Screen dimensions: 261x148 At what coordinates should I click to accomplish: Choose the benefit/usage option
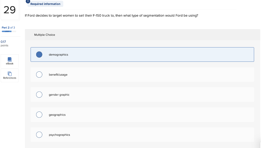pyautogui.click(x=39, y=75)
